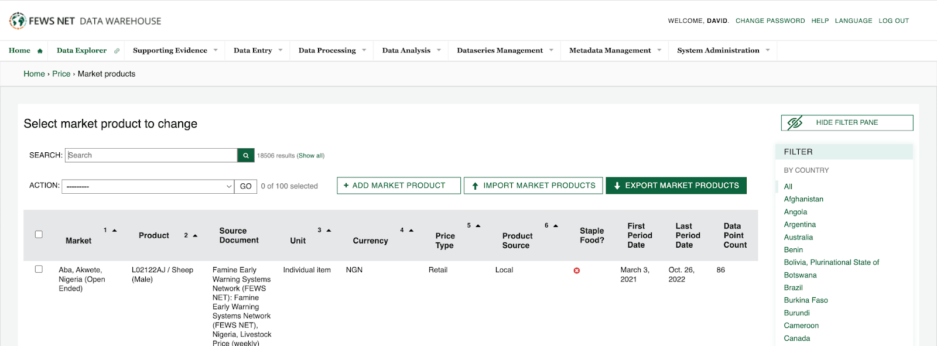Click in the Search input field
Viewport: 937px width, 346px height.
(x=151, y=155)
